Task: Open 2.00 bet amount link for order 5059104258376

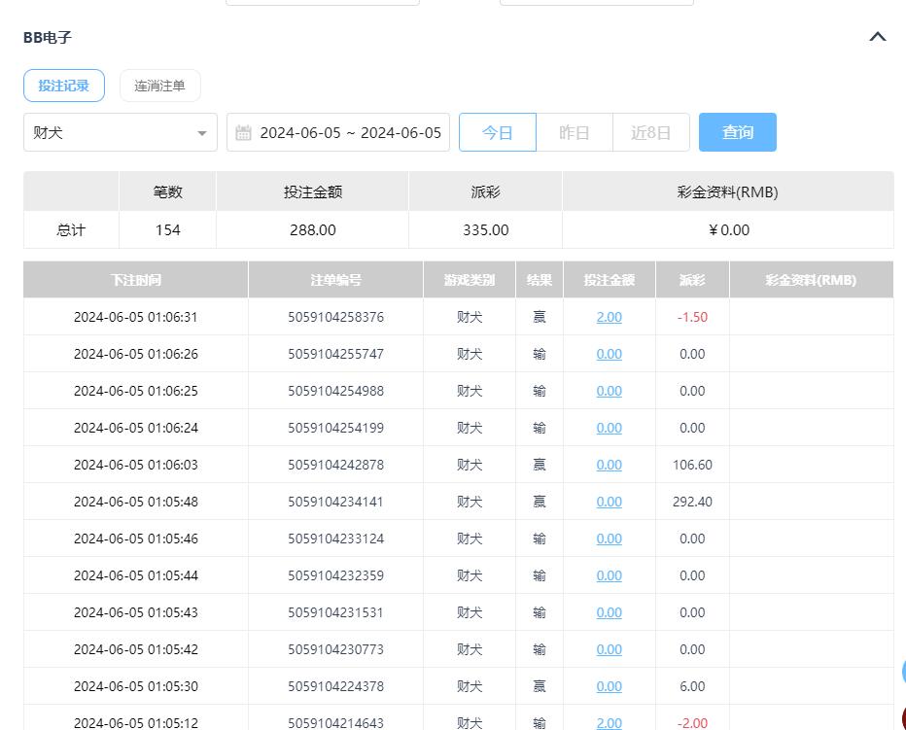Action: [x=609, y=317]
